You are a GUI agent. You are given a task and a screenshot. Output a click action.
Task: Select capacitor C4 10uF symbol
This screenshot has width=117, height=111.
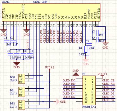point(97,39)
